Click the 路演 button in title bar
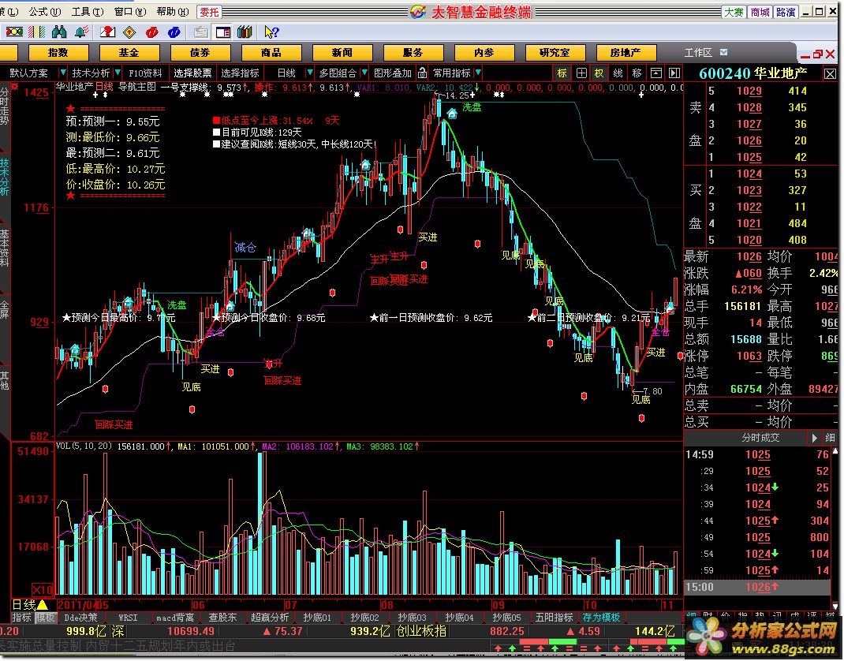The height and width of the screenshot is (661, 844). click(x=786, y=11)
